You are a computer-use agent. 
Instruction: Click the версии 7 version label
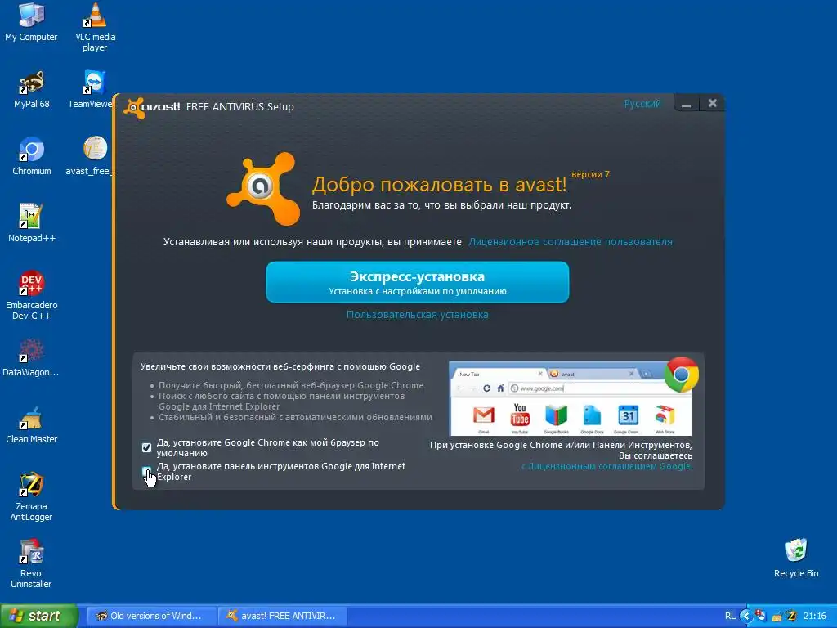(590, 174)
